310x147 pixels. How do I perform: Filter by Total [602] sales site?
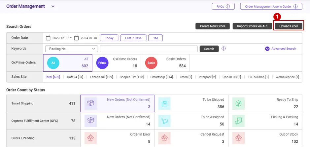coord(52,77)
